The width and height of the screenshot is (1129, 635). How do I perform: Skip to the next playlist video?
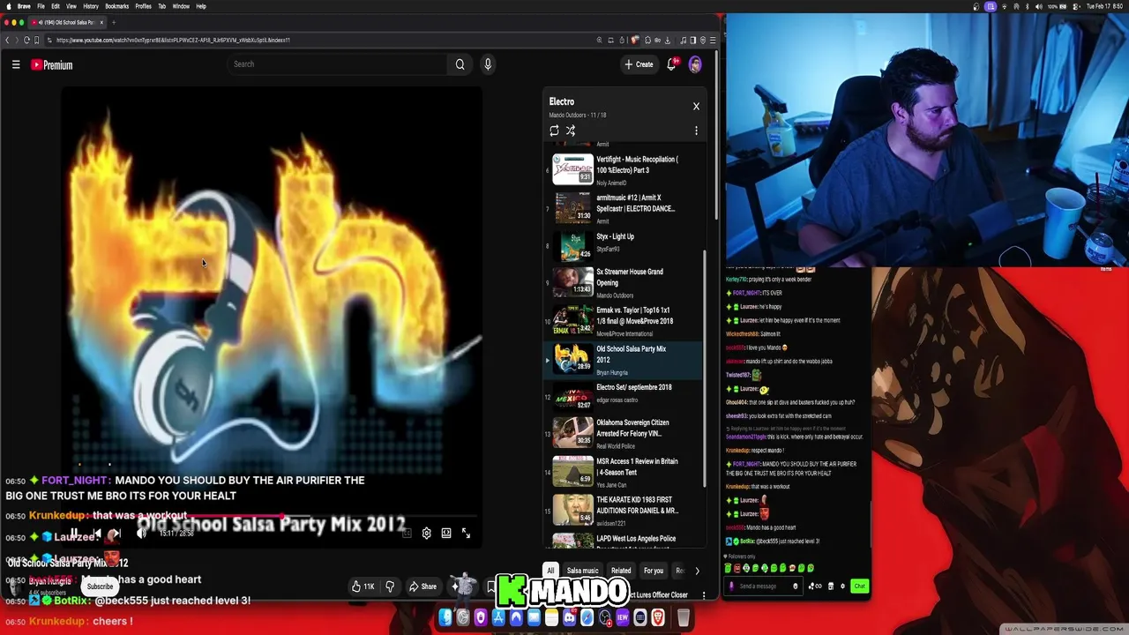pos(116,534)
